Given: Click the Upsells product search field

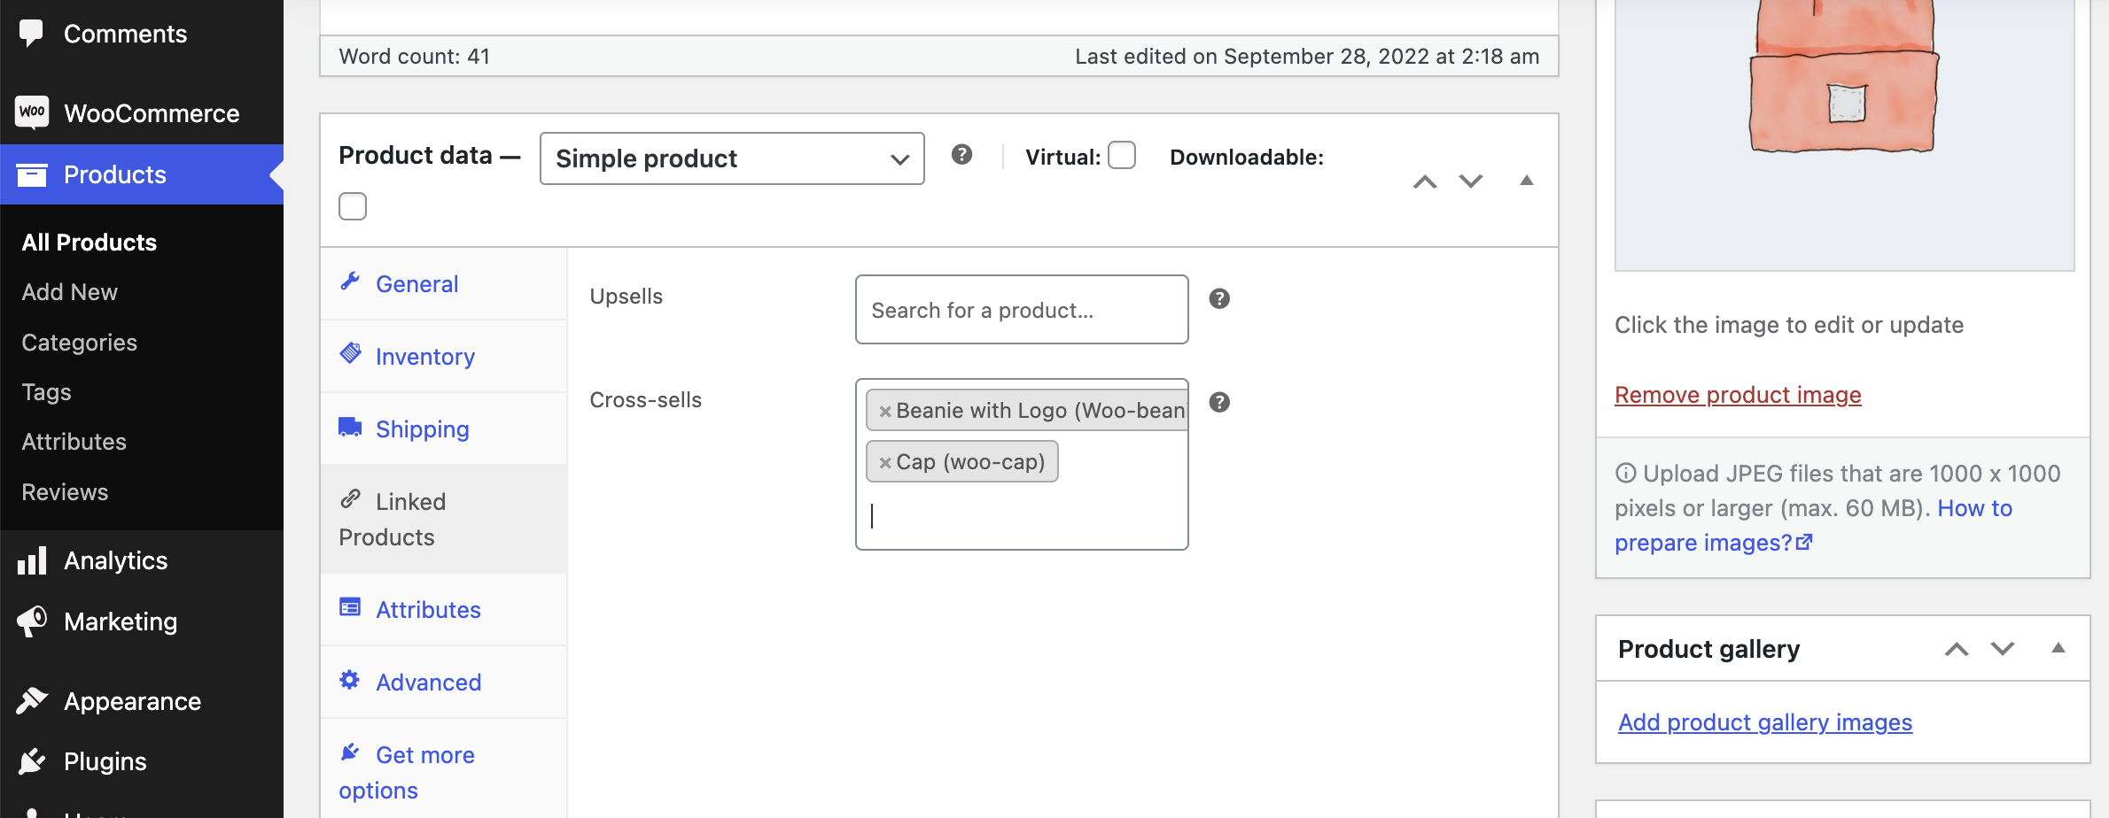Looking at the screenshot, I should pos(1021,310).
